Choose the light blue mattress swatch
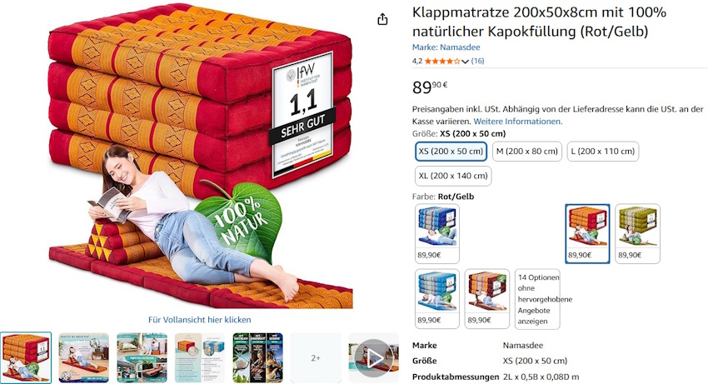This screenshot has width=708, height=384. click(x=437, y=298)
